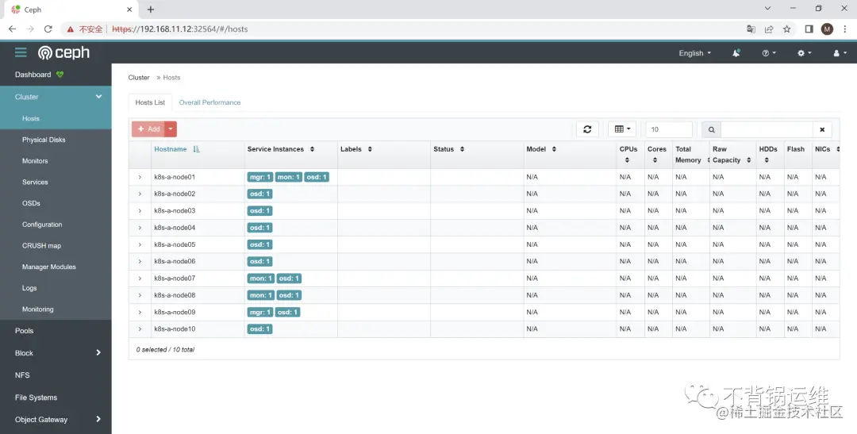Open the table column toggle menu
The image size is (857, 434).
pyautogui.click(x=622, y=129)
